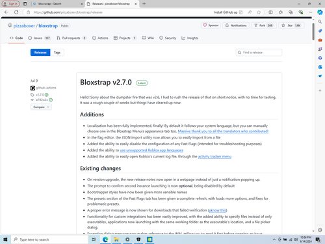The image size is (325, 244).
Task: Click Install GitHub app icon
Action: click(x=240, y=12)
